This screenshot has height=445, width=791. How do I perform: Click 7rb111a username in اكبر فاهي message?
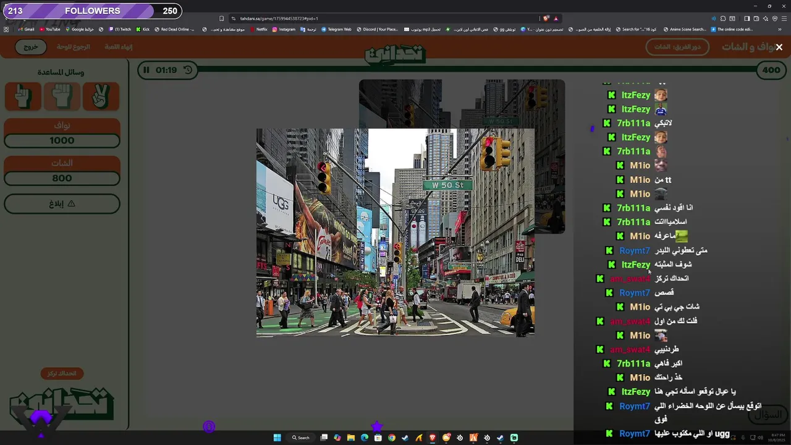click(633, 363)
